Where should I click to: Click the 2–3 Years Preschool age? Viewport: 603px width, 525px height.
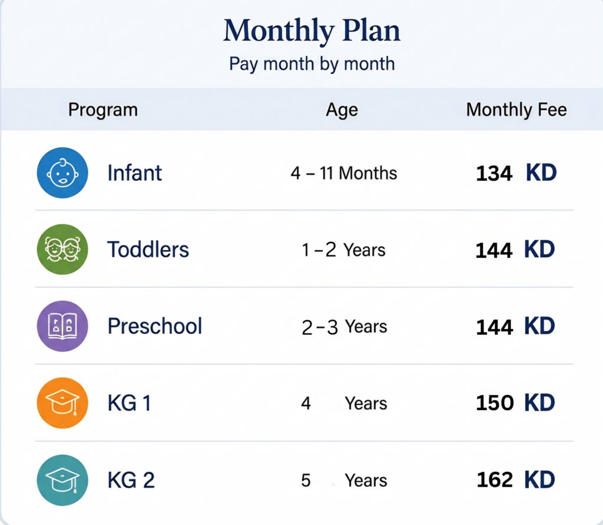(x=344, y=327)
